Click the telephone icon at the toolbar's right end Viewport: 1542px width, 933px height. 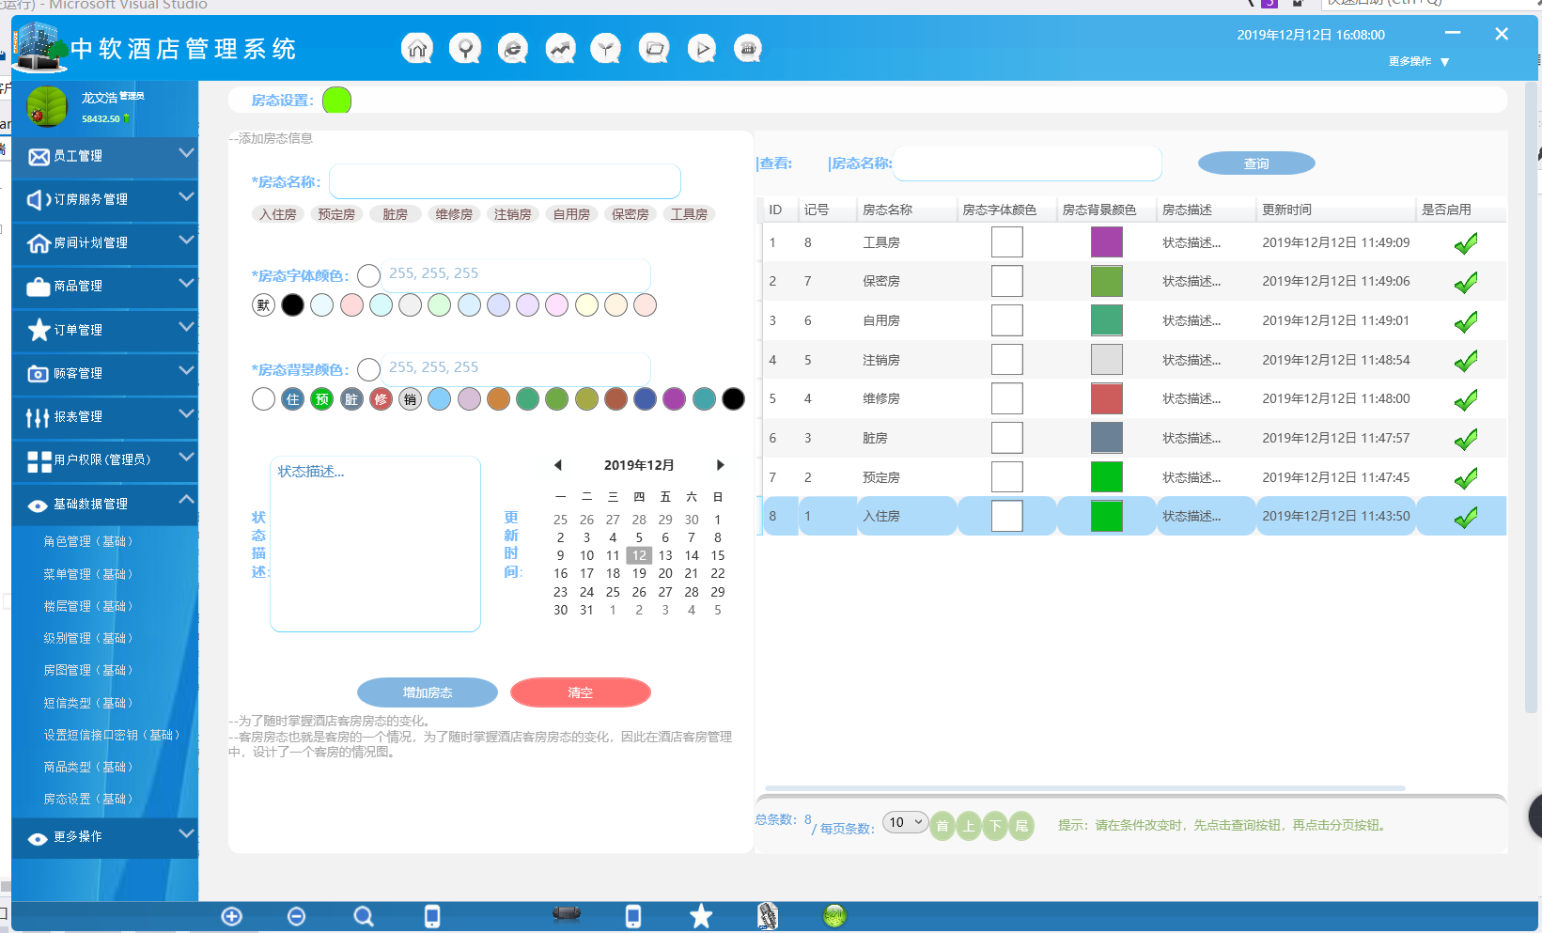748,48
